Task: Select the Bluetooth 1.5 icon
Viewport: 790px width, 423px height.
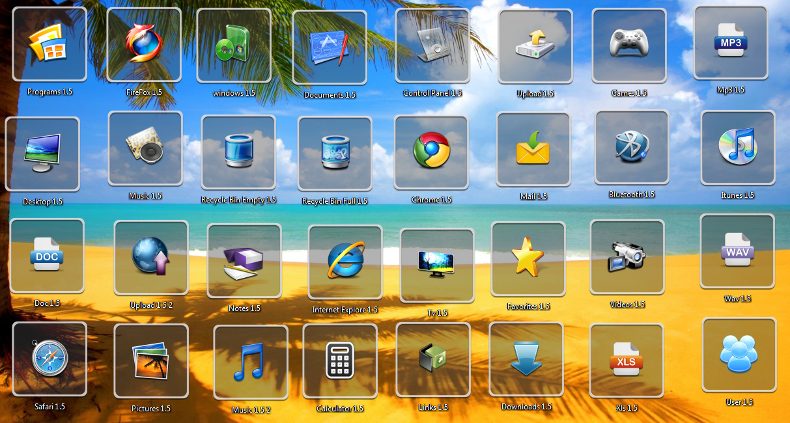Action: point(630,147)
